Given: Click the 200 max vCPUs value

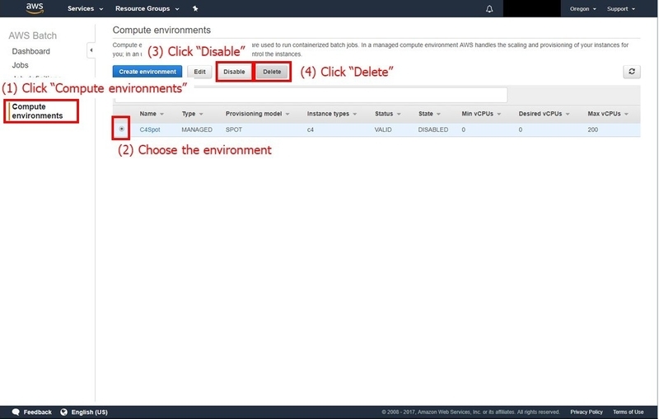Looking at the screenshot, I should tap(592, 129).
